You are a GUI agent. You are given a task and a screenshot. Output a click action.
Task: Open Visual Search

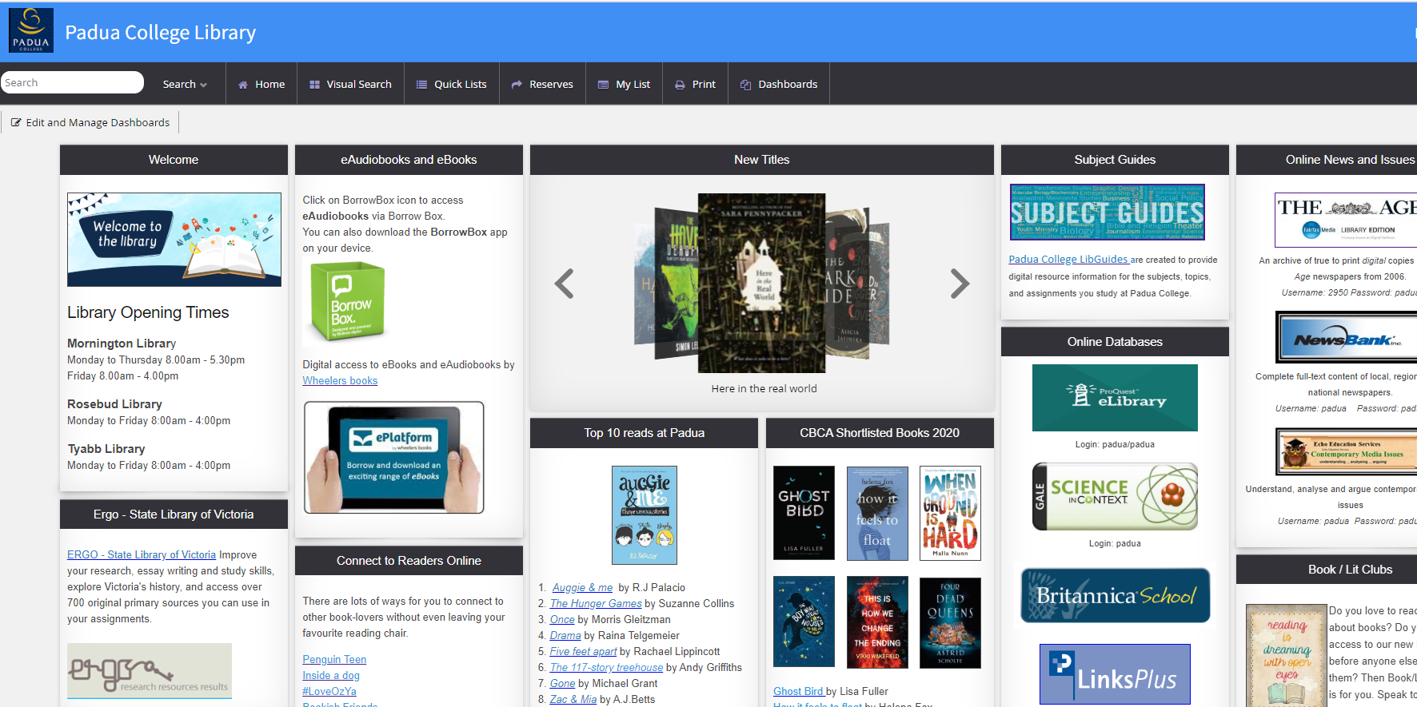[x=350, y=84]
